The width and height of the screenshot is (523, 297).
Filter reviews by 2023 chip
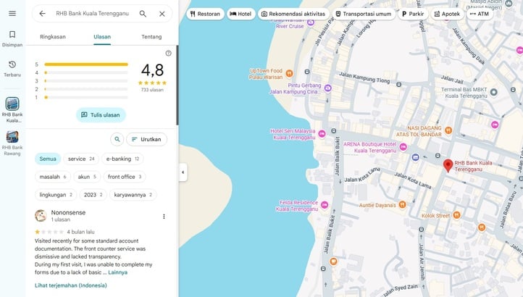(93, 195)
